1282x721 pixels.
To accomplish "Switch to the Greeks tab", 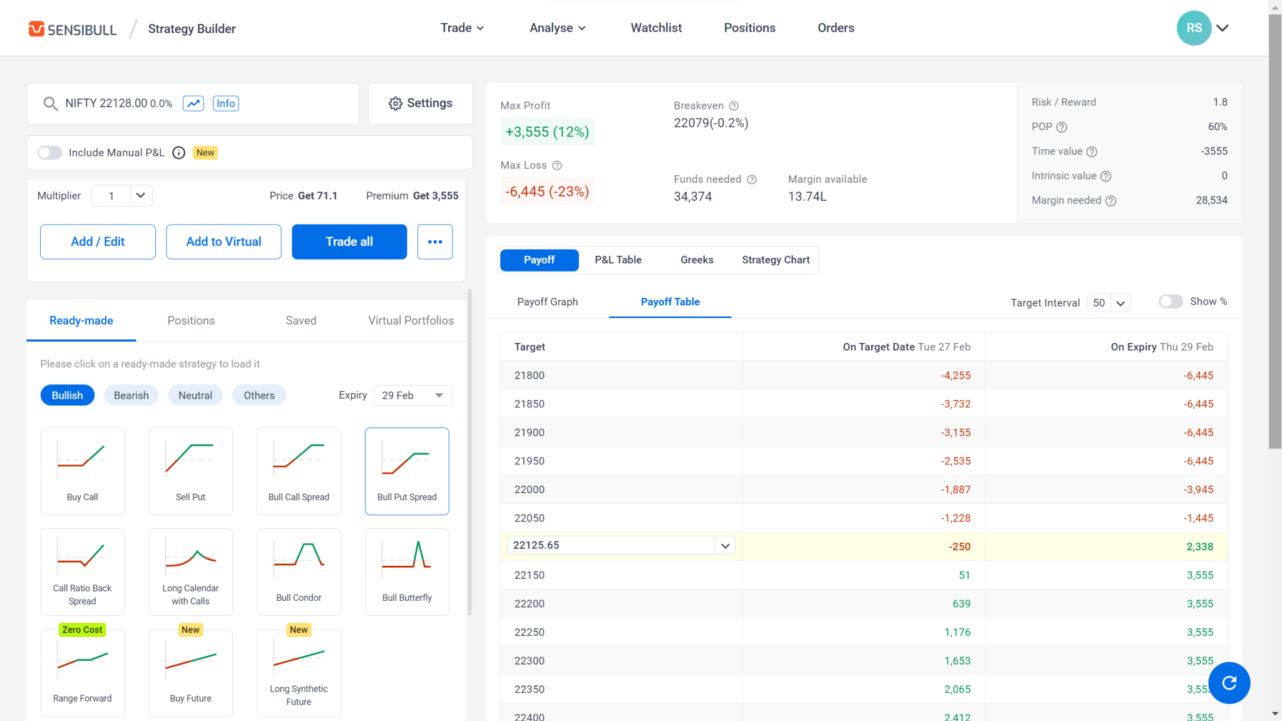I will (x=696, y=260).
